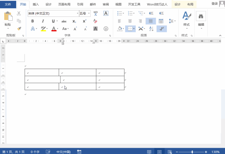Decrease indent icon
The height and width of the screenshot is (154, 225).
tap(151, 13)
